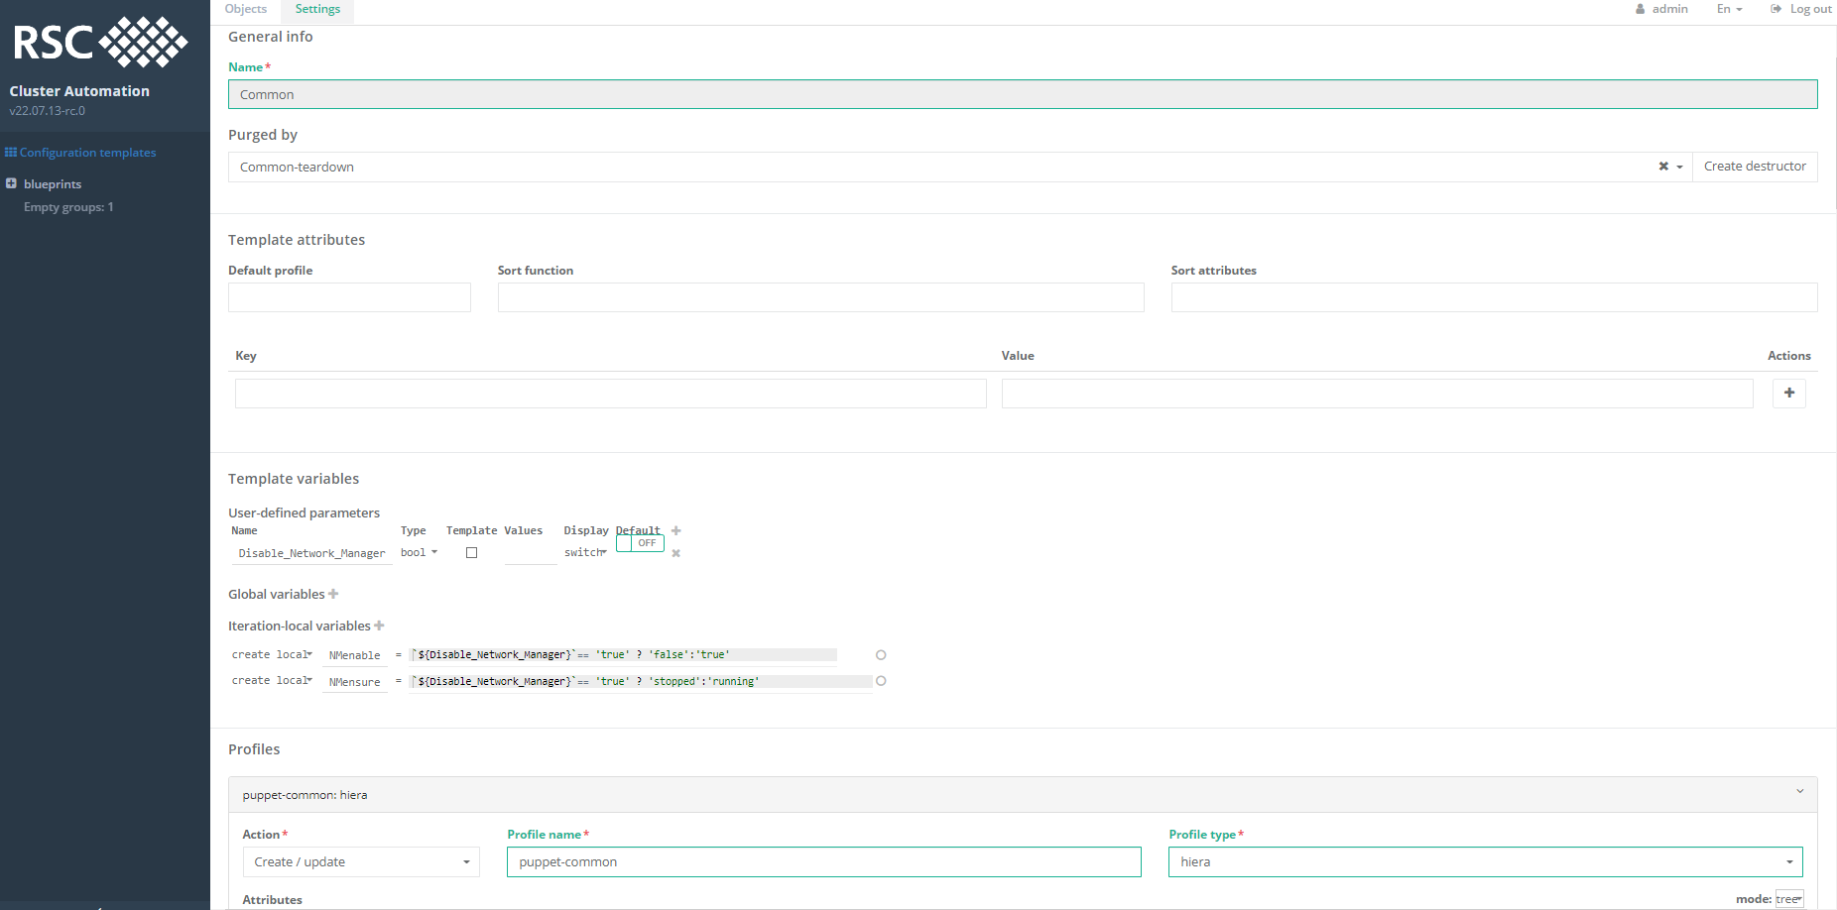
Task: Edit the NMensure expression with 'stopped':'running'
Action: (x=641, y=681)
